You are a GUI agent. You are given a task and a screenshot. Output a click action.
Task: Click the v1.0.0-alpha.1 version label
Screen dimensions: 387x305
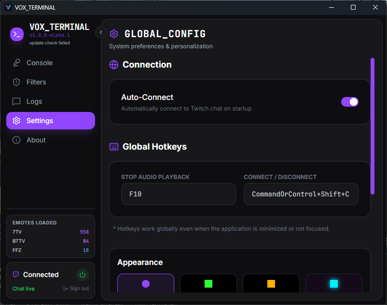click(50, 35)
